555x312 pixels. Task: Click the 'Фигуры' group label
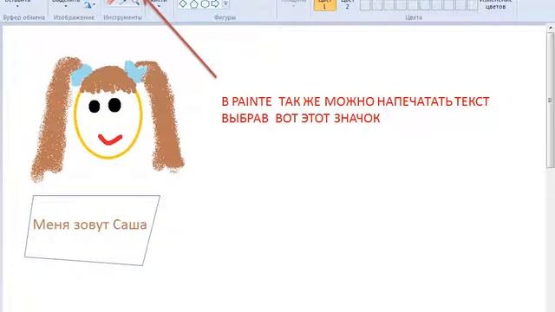click(225, 17)
